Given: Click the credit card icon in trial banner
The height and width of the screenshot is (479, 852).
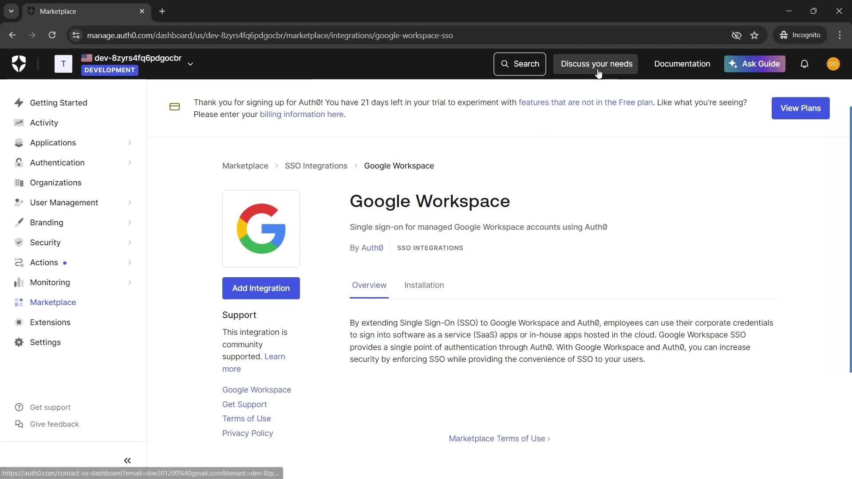Looking at the screenshot, I should tap(174, 107).
